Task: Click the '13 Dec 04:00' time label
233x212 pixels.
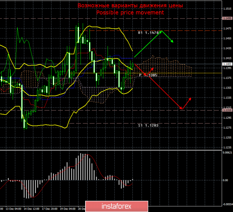Action: pos(14,209)
